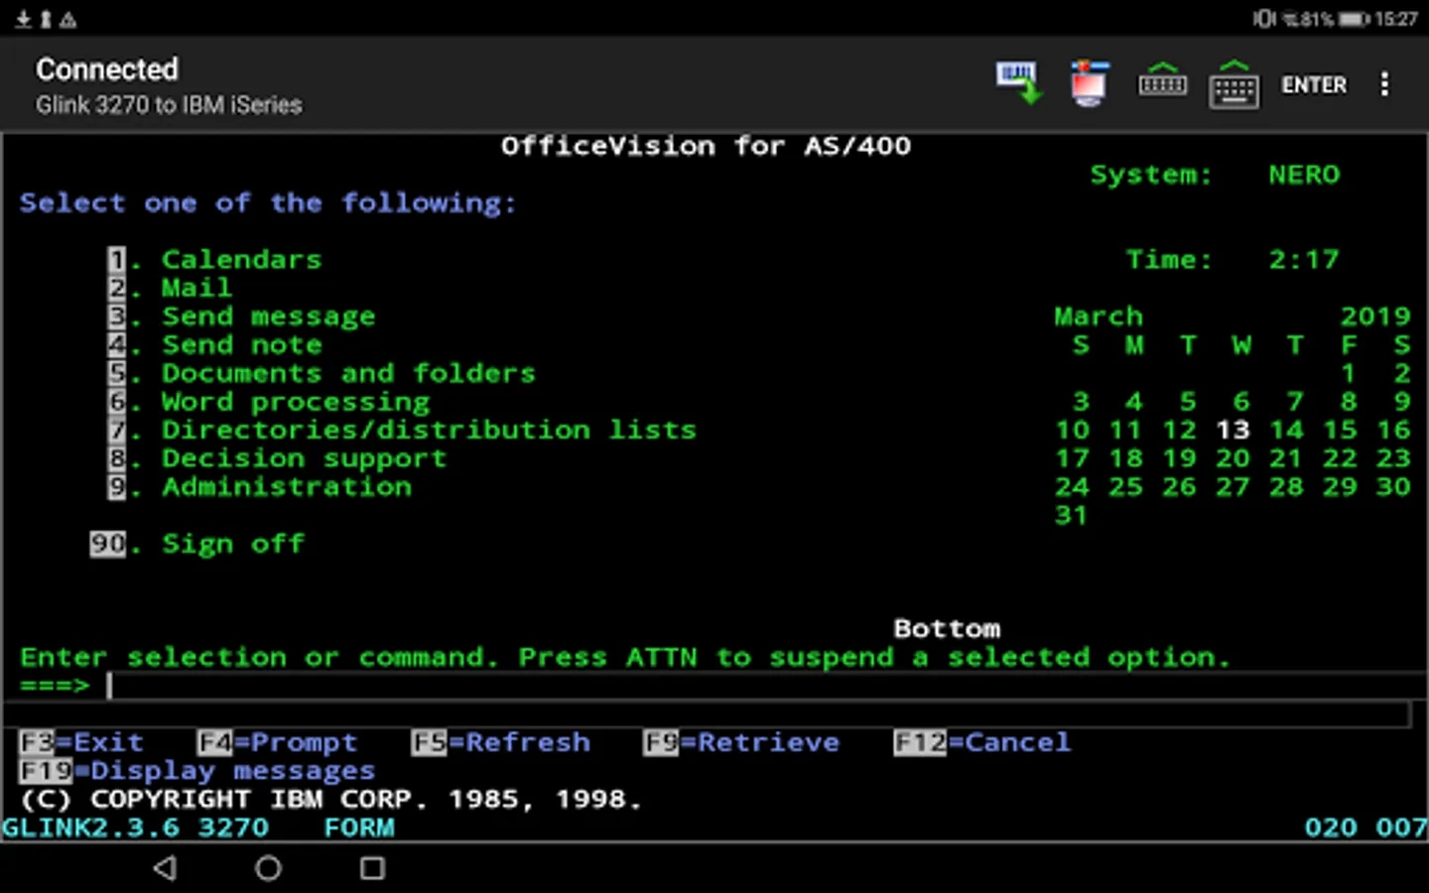Image resolution: width=1429 pixels, height=893 pixels.
Task: Click F19=Display messages function key
Action: [x=197, y=771]
